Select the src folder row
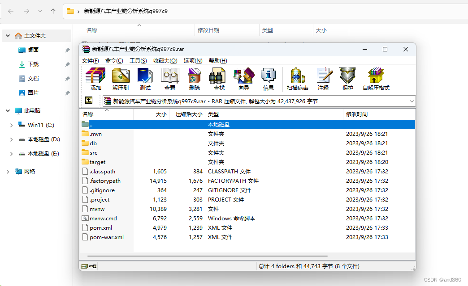This screenshot has height=286, width=468. coord(247,153)
